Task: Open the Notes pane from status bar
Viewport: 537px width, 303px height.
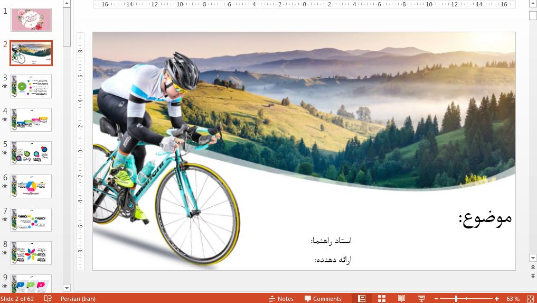Action: click(x=281, y=299)
